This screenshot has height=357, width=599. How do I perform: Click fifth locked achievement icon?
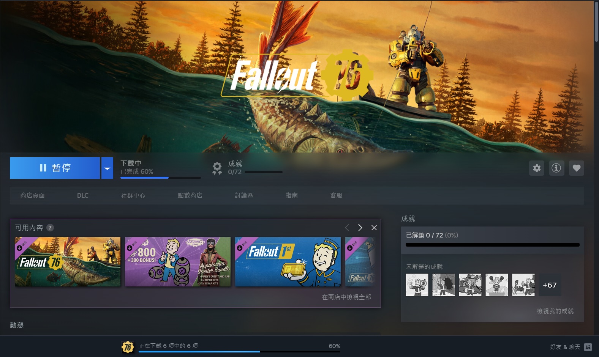(x=523, y=285)
